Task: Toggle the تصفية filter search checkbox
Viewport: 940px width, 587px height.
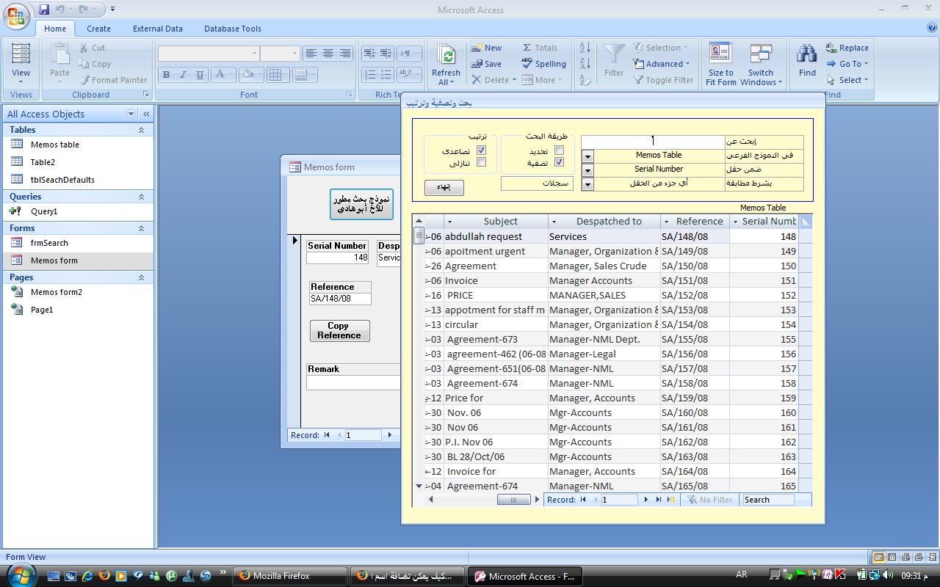Action: point(559,162)
